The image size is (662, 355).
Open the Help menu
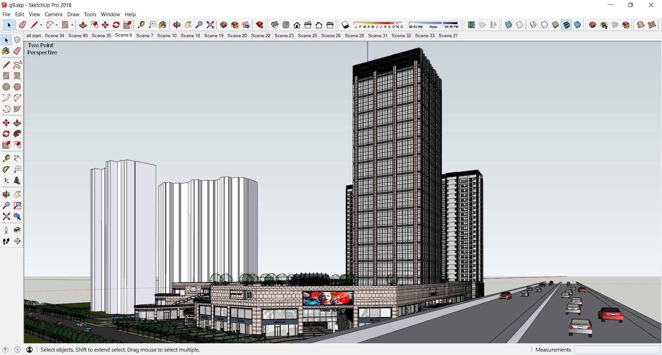130,14
